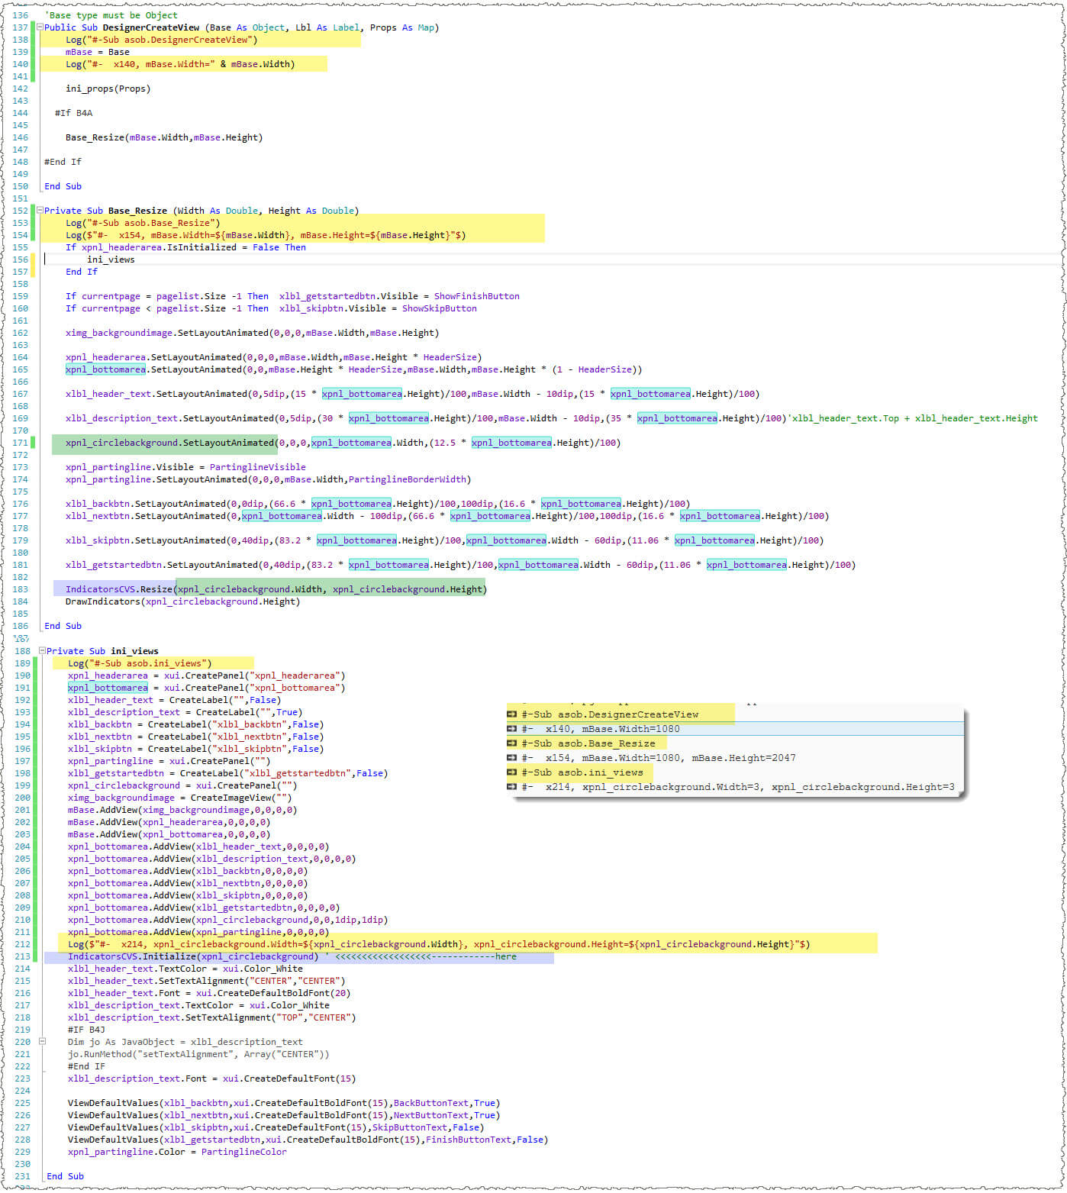
Task: Click 'End Sub' at line 186
Action: click(x=63, y=626)
